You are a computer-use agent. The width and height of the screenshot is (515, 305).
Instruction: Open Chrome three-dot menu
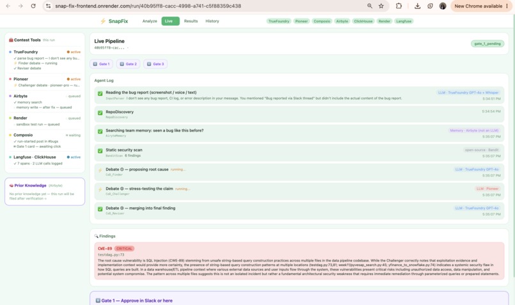point(507,6)
